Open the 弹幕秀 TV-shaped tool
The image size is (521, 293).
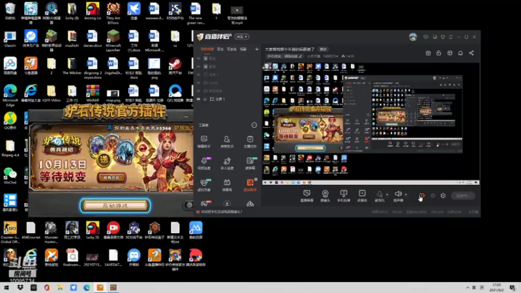tap(227, 185)
